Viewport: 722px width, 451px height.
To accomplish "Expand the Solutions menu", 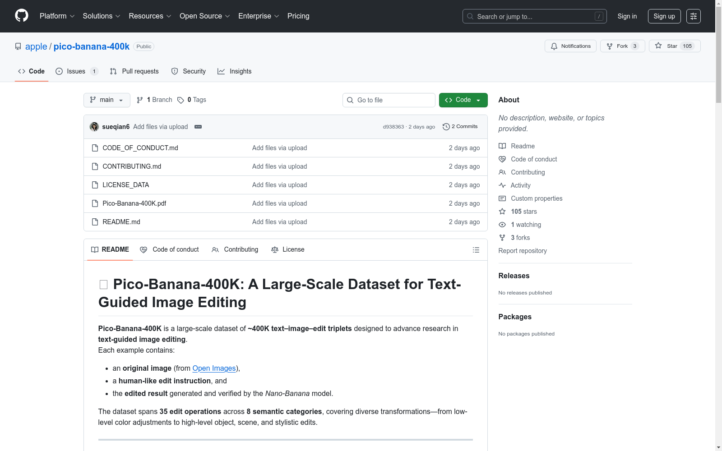I will click(x=102, y=16).
